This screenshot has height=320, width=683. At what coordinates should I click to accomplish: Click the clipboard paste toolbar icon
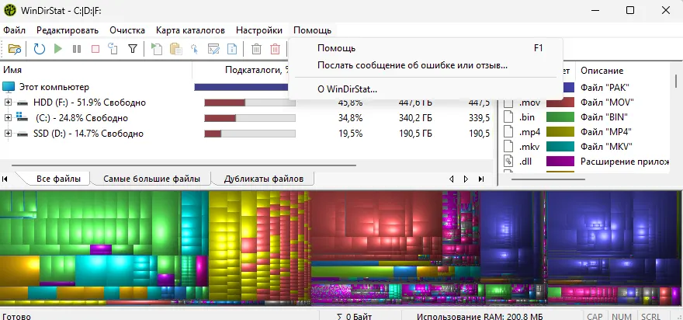[x=175, y=49]
